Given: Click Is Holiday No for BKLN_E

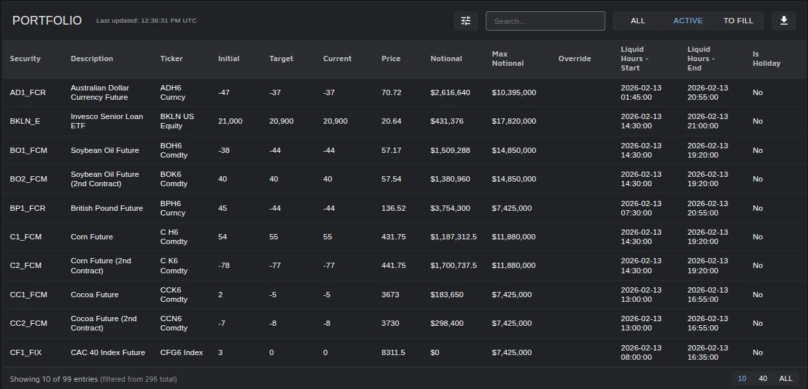Looking at the screenshot, I should [757, 121].
